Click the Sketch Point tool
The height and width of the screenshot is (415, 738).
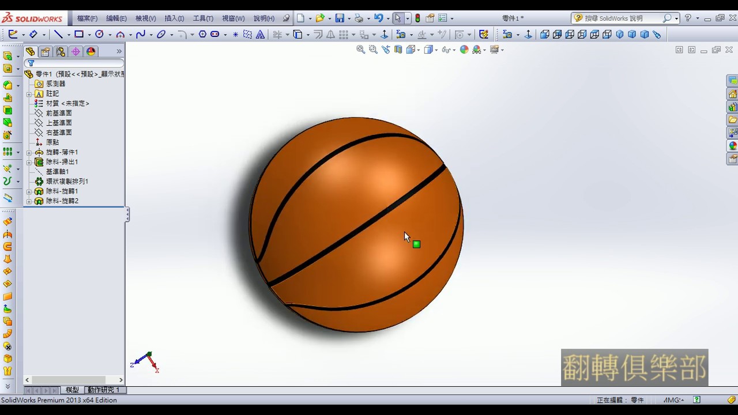pos(236,35)
